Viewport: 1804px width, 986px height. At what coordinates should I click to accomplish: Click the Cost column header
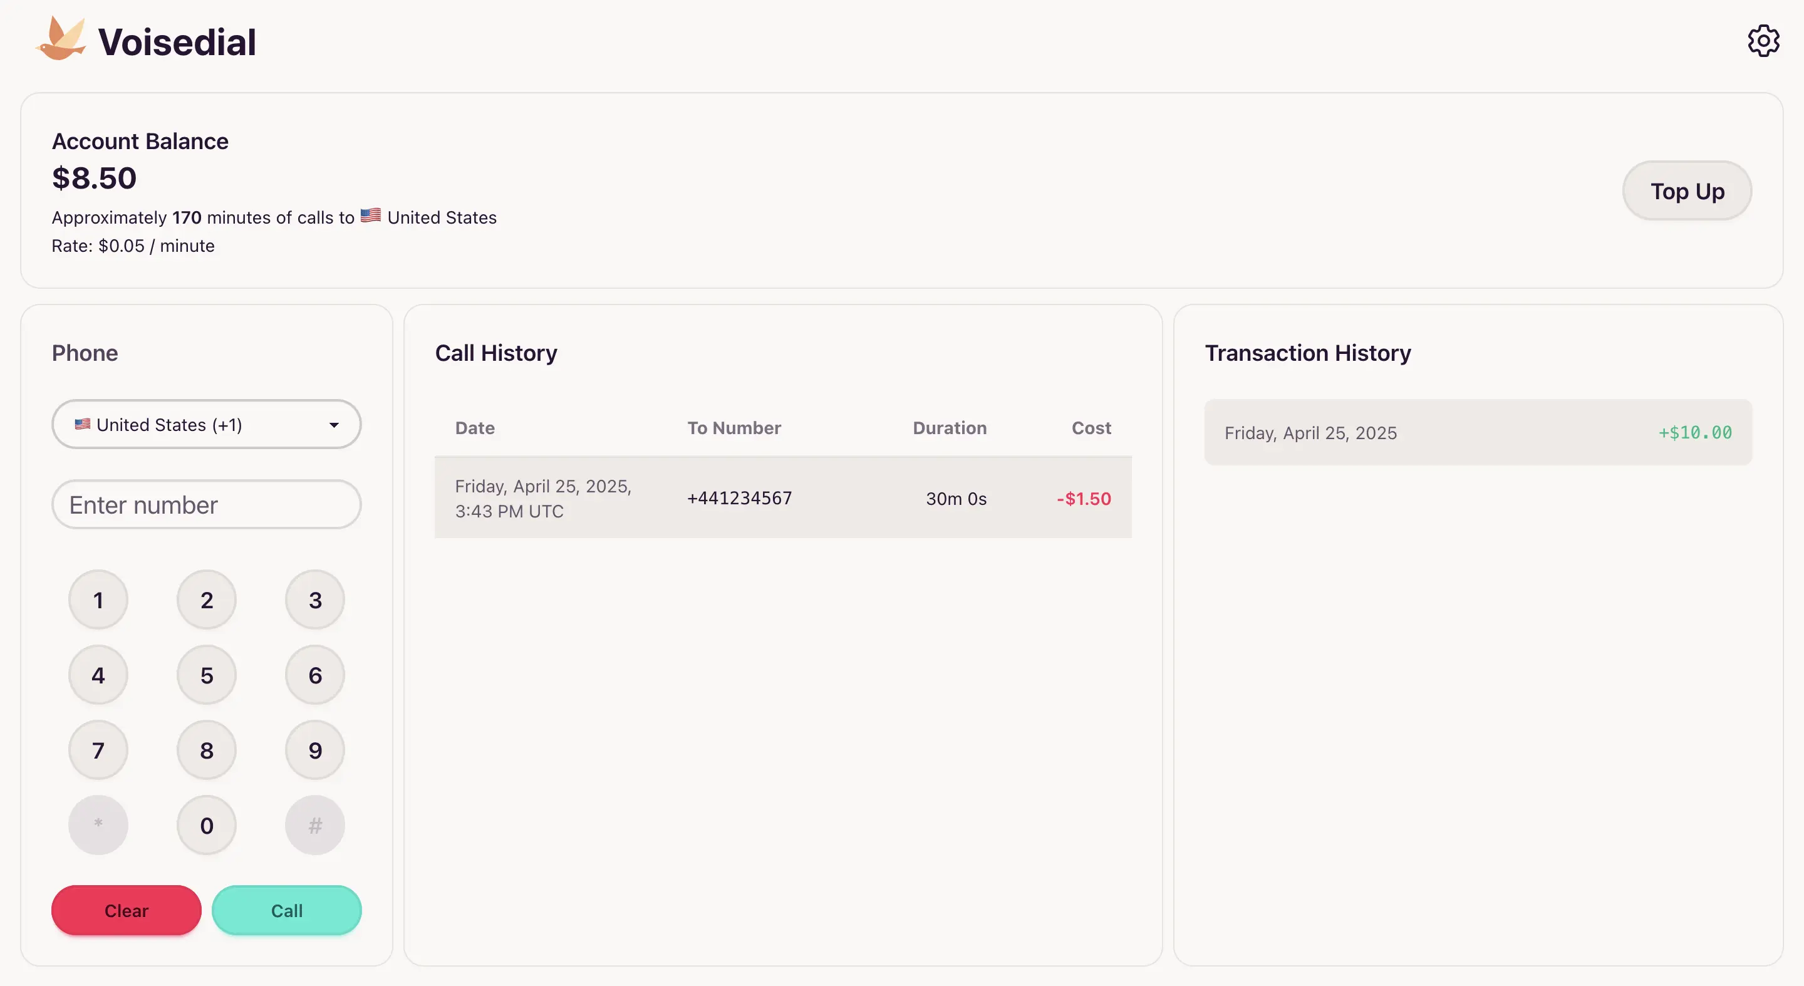(x=1091, y=428)
